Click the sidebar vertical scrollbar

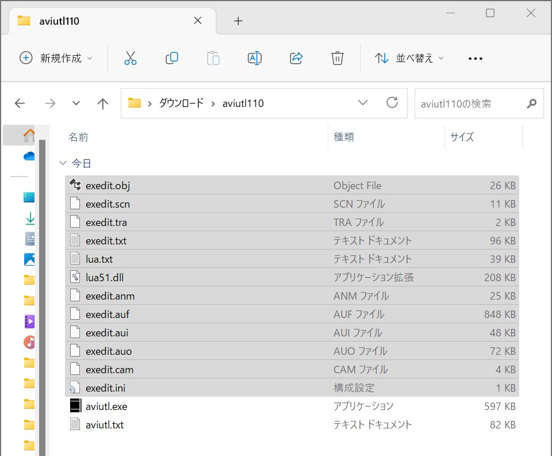(x=42, y=297)
